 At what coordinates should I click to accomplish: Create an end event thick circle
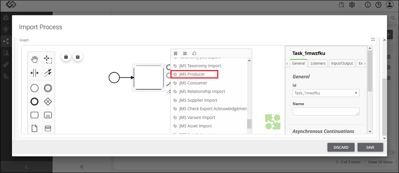34,102
